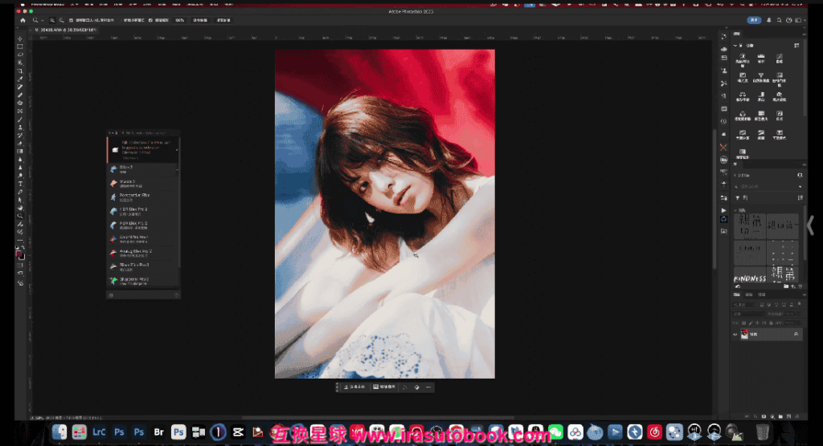Select the highlighted Zoom tool in toolbar
Screen dimensions: 823x446
tap(20, 216)
